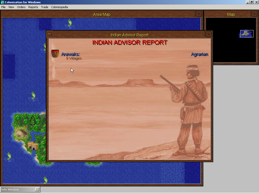This screenshot has height=194, width=259.
Task: Click the hills tile on the island
Action: 21,133
